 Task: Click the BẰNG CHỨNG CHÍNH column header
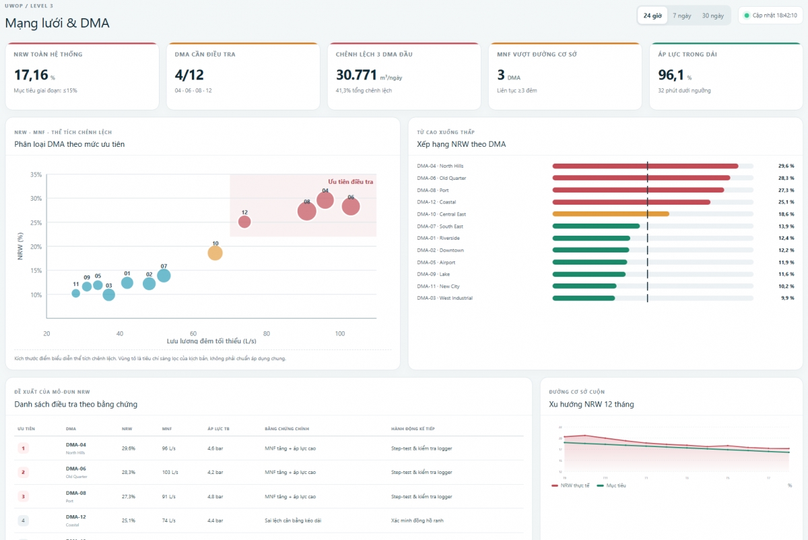pyautogui.click(x=287, y=428)
